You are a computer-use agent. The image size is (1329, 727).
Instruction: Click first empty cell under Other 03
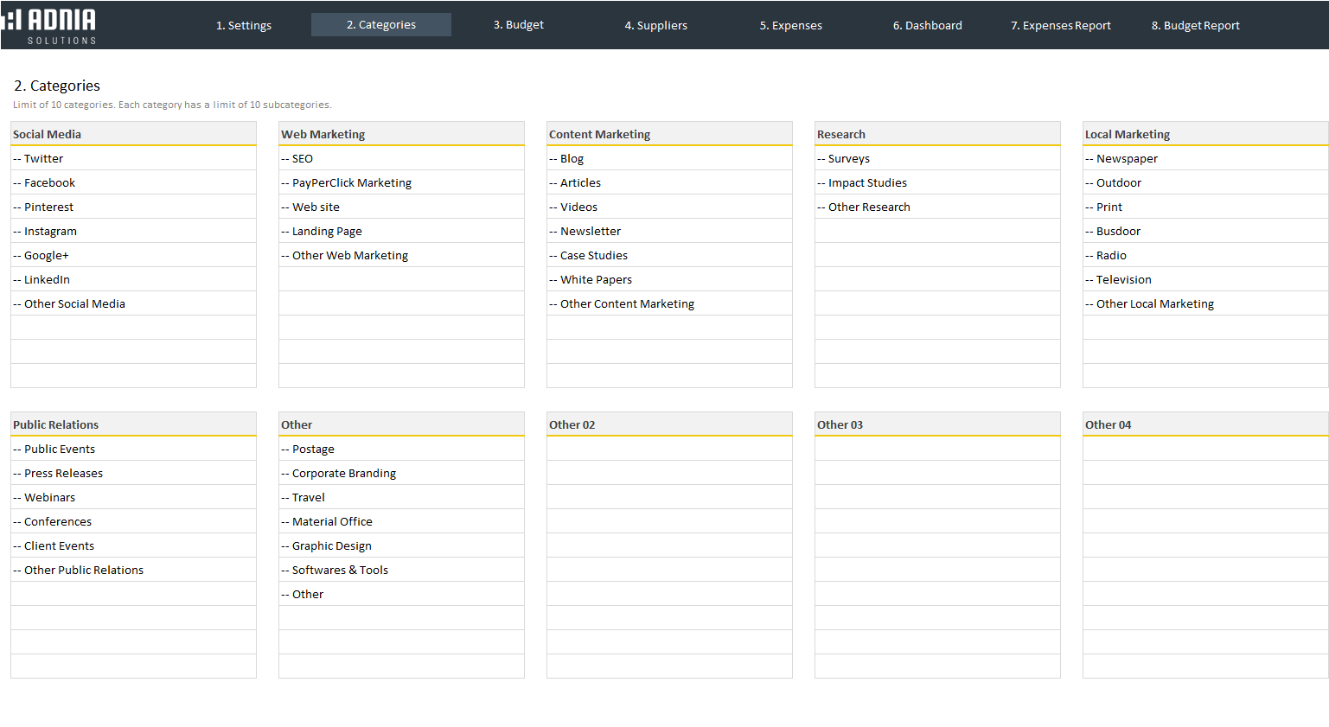click(937, 449)
